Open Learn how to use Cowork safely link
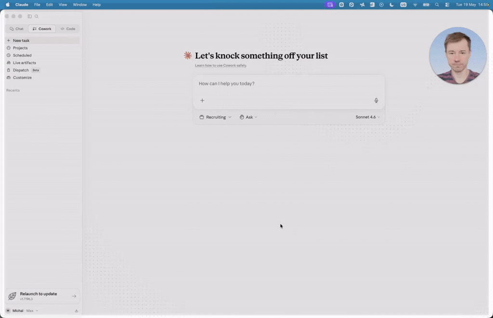Viewport: 493px width, 318px height. pos(221,65)
